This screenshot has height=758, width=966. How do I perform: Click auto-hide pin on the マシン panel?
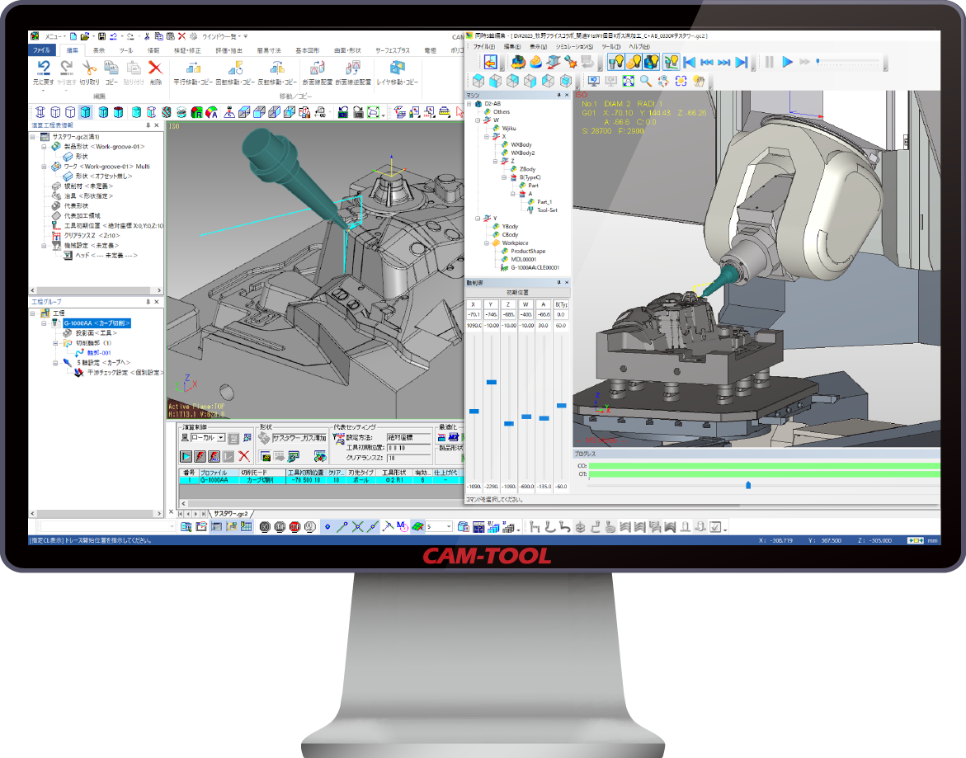coord(559,95)
